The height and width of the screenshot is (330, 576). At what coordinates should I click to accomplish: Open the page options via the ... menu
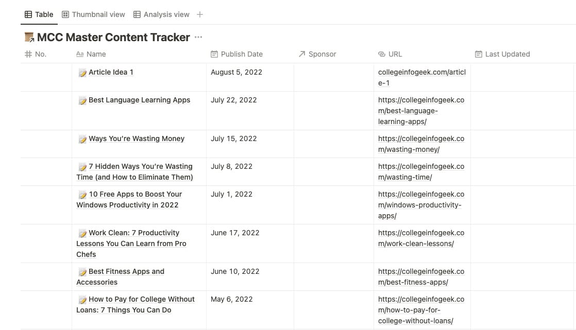(x=198, y=37)
